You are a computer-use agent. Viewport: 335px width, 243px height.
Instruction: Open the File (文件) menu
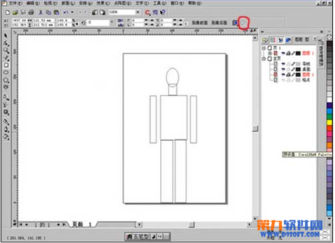pos(15,3)
